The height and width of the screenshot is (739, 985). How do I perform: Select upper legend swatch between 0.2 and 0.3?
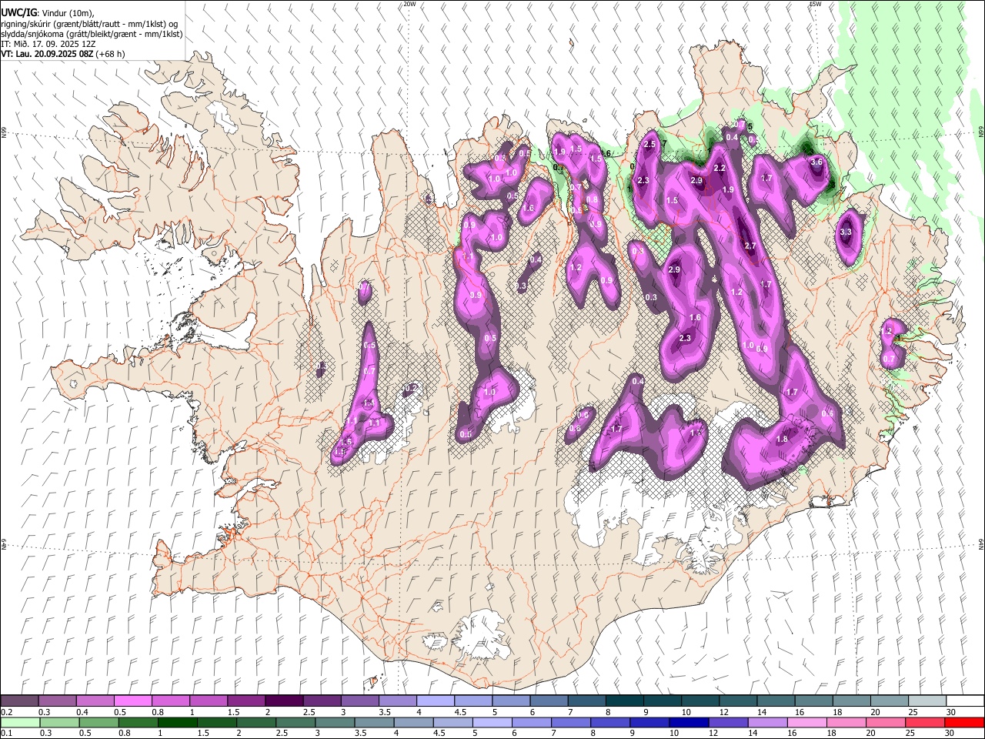tap(19, 701)
